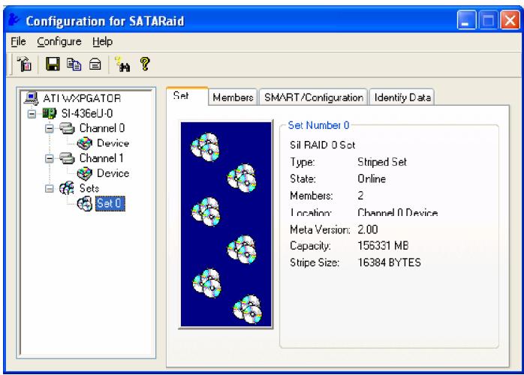The height and width of the screenshot is (375, 524).
Task: Open the File menu
Action: coord(18,41)
